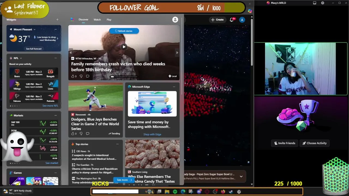Click See full forecast button

click(34, 49)
